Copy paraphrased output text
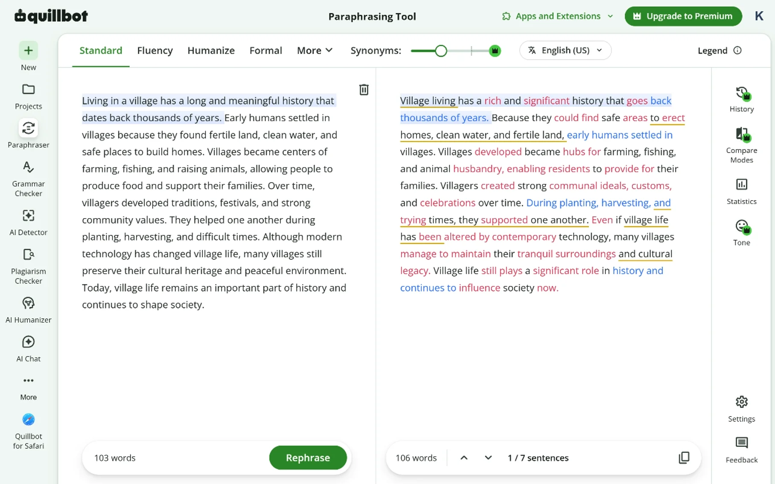The image size is (775, 484). pyautogui.click(x=684, y=458)
